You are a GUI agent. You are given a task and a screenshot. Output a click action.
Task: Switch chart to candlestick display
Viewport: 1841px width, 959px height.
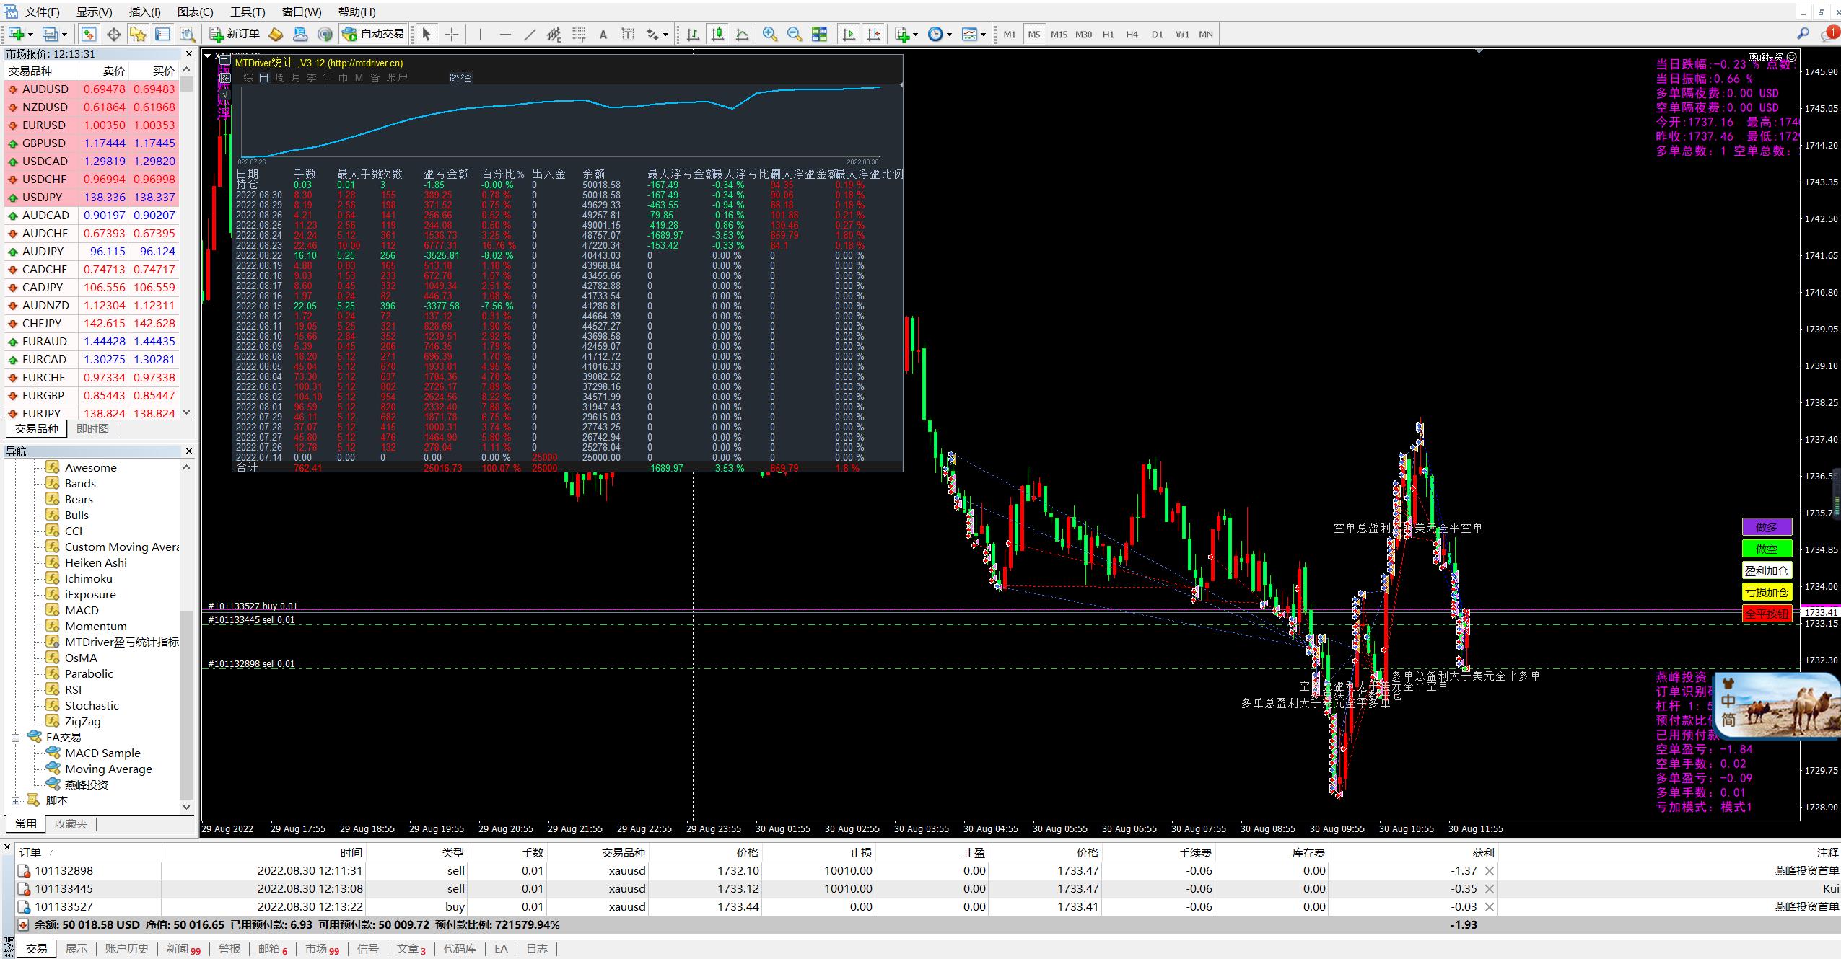717,34
